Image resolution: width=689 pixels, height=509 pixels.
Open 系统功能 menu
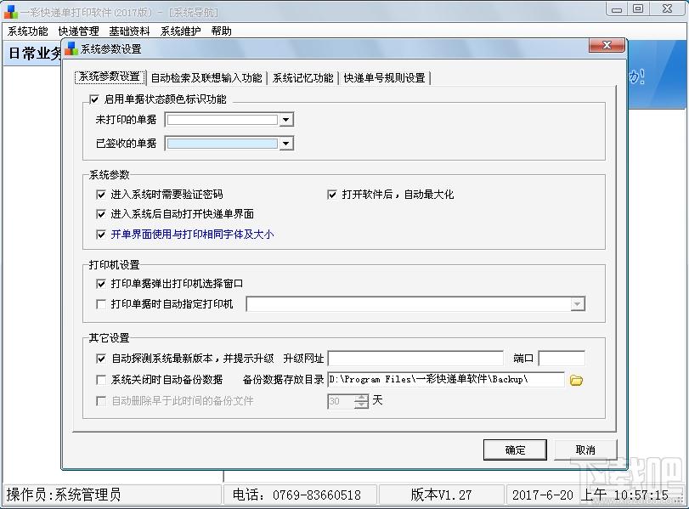[x=28, y=31]
